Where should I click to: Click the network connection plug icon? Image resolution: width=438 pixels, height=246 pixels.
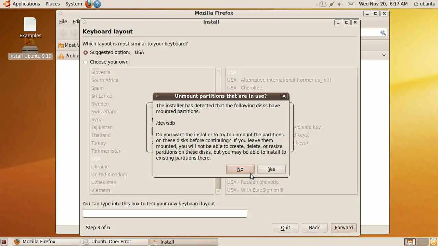point(332,4)
